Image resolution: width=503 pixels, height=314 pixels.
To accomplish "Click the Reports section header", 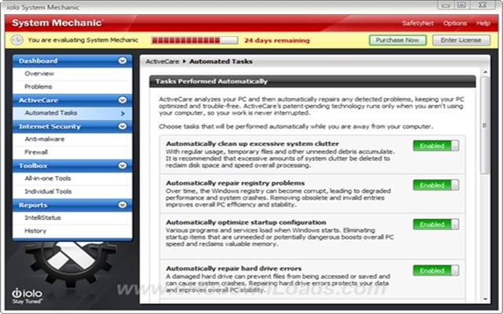I will (72, 205).
